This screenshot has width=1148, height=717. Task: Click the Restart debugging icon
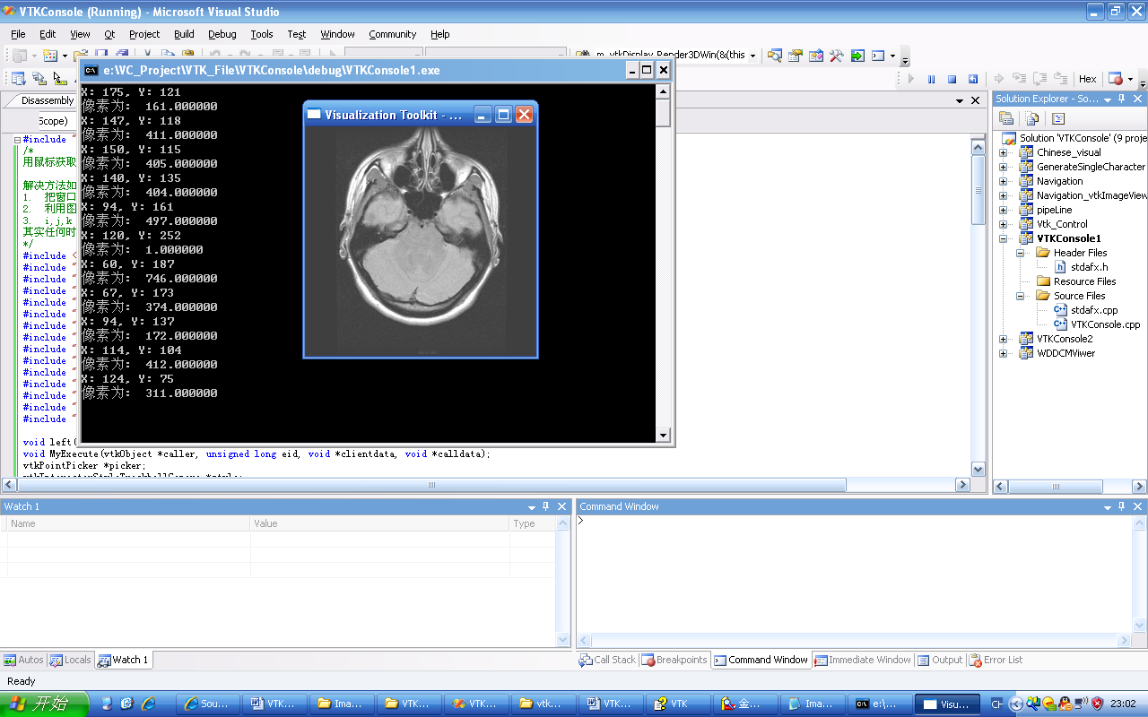tap(972, 79)
